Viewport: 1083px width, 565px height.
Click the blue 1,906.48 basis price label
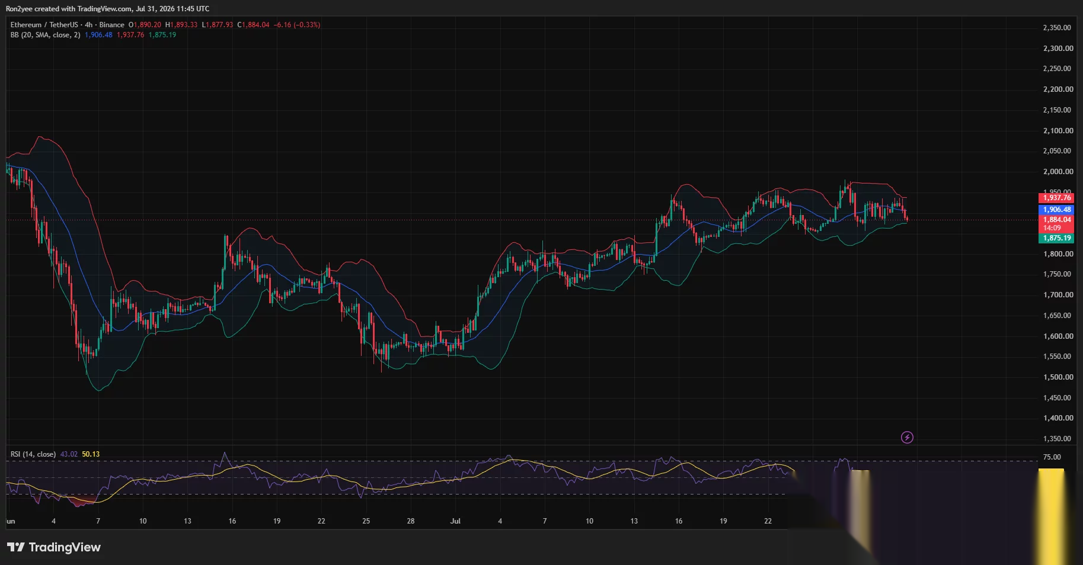[x=1057, y=210]
